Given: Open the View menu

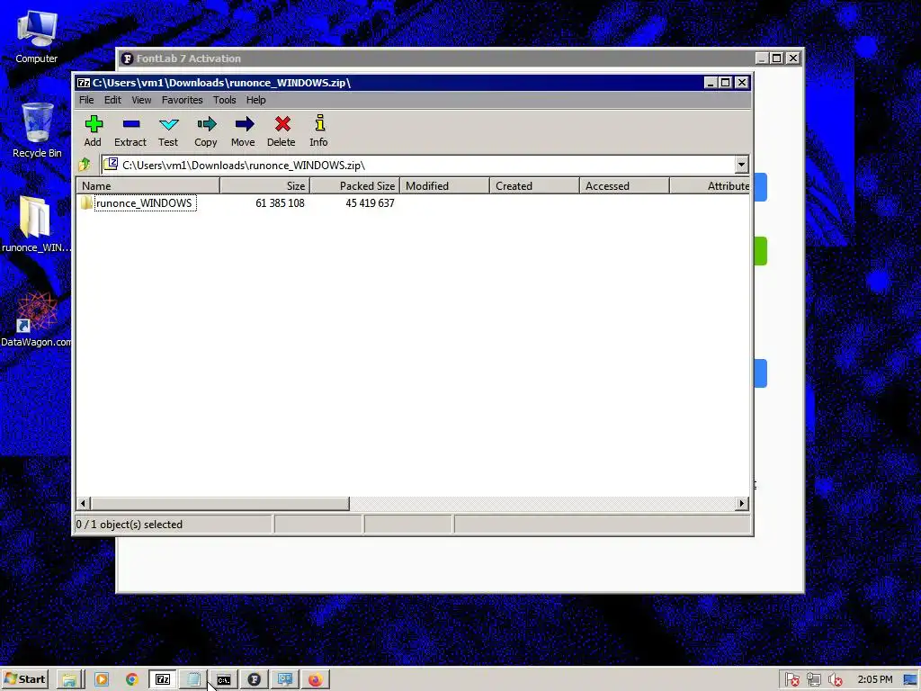Looking at the screenshot, I should 141,100.
